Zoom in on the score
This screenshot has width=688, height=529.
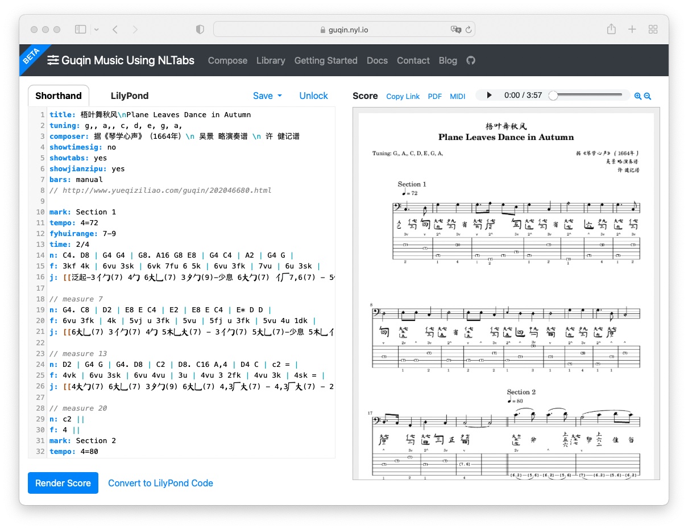coord(637,96)
